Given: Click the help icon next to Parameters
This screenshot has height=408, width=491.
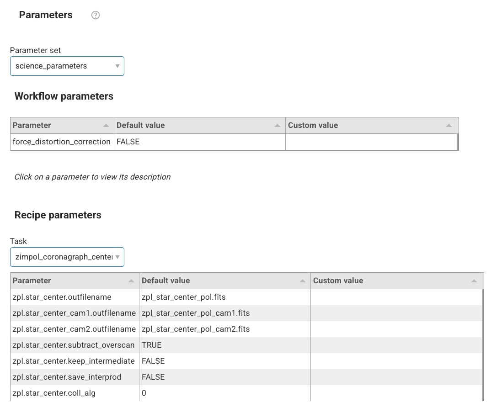Looking at the screenshot, I should [x=96, y=15].
